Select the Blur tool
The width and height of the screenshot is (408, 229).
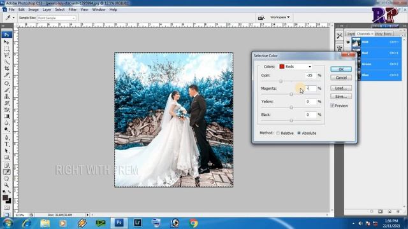click(6, 123)
